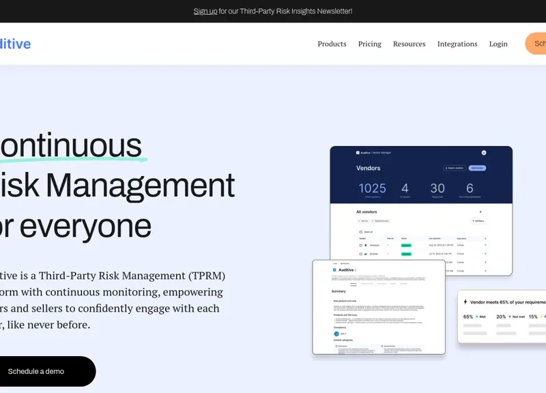Click the Login link
546x393 pixels.
coord(498,44)
